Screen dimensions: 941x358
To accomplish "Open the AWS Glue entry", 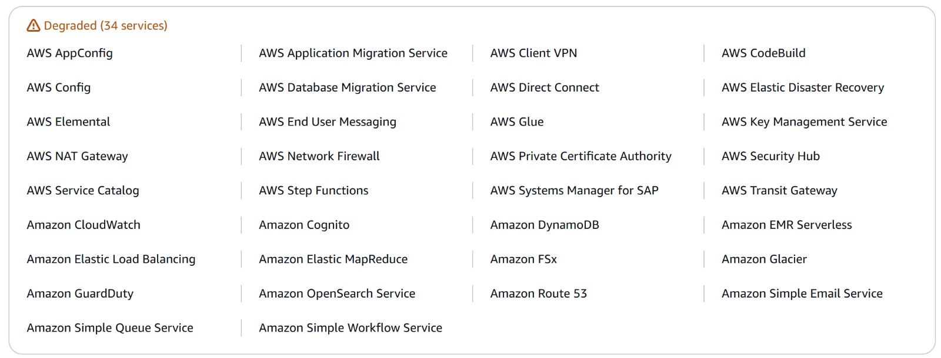I will (517, 122).
